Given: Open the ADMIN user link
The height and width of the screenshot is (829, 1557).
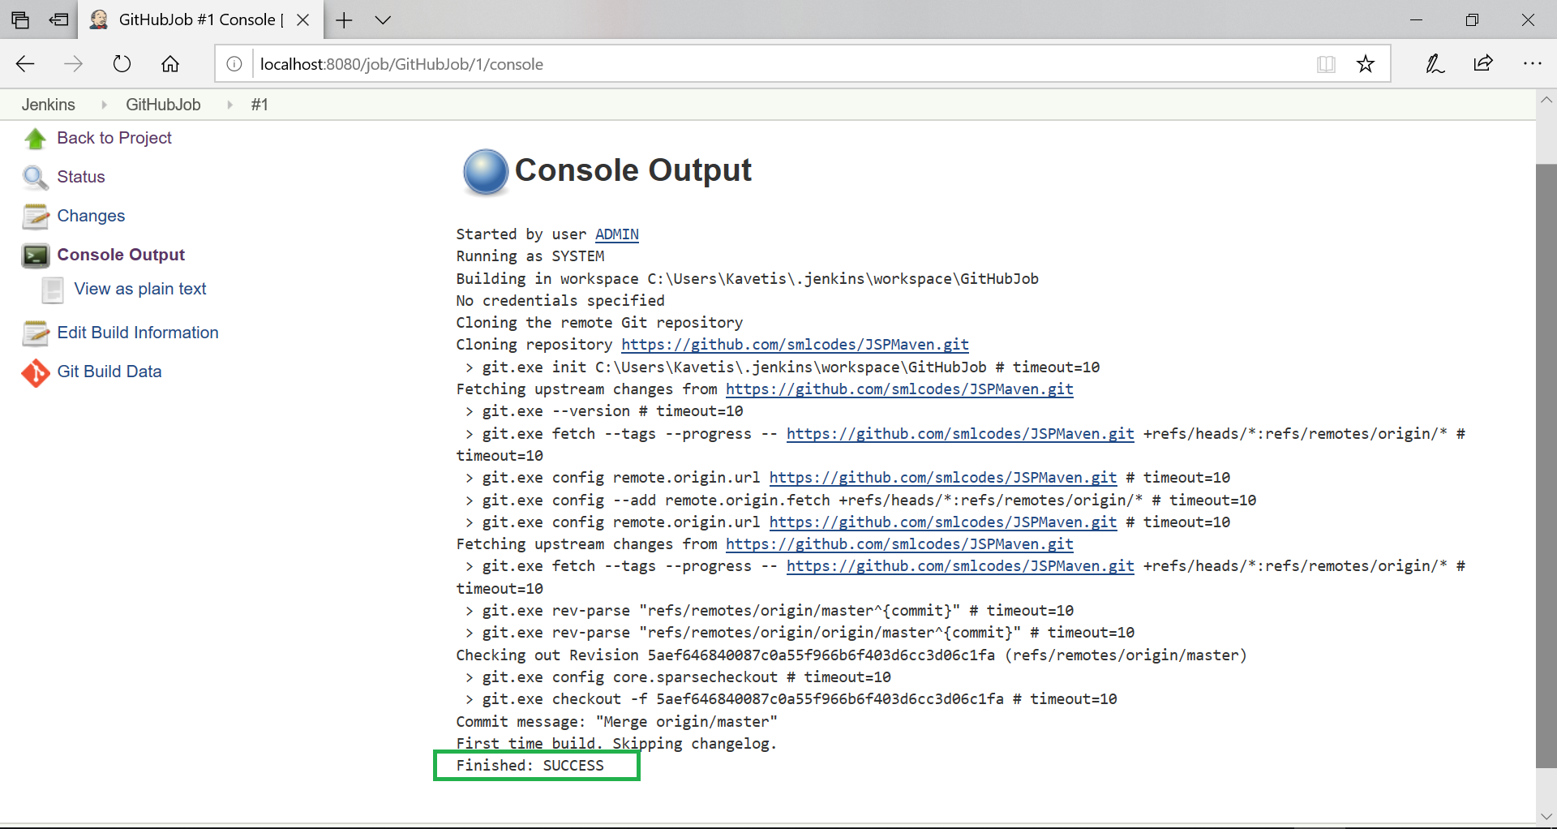Looking at the screenshot, I should coord(616,234).
